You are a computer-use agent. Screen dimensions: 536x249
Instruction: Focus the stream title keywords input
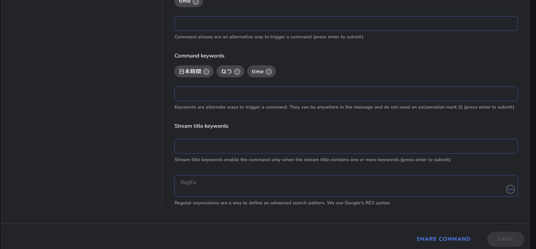(x=346, y=146)
